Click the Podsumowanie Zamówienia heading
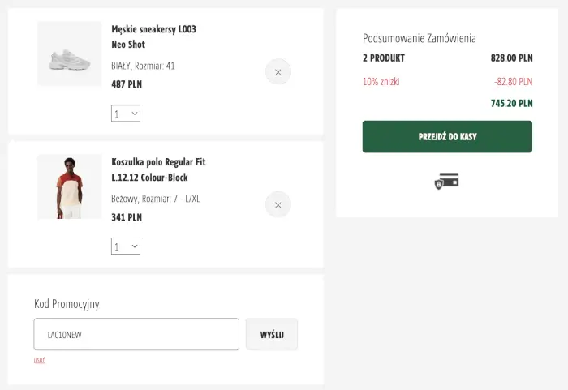This screenshot has height=390, width=568. tap(419, 38)
